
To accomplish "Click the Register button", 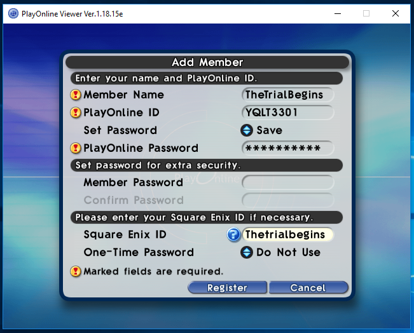I will tap(227, 288).
